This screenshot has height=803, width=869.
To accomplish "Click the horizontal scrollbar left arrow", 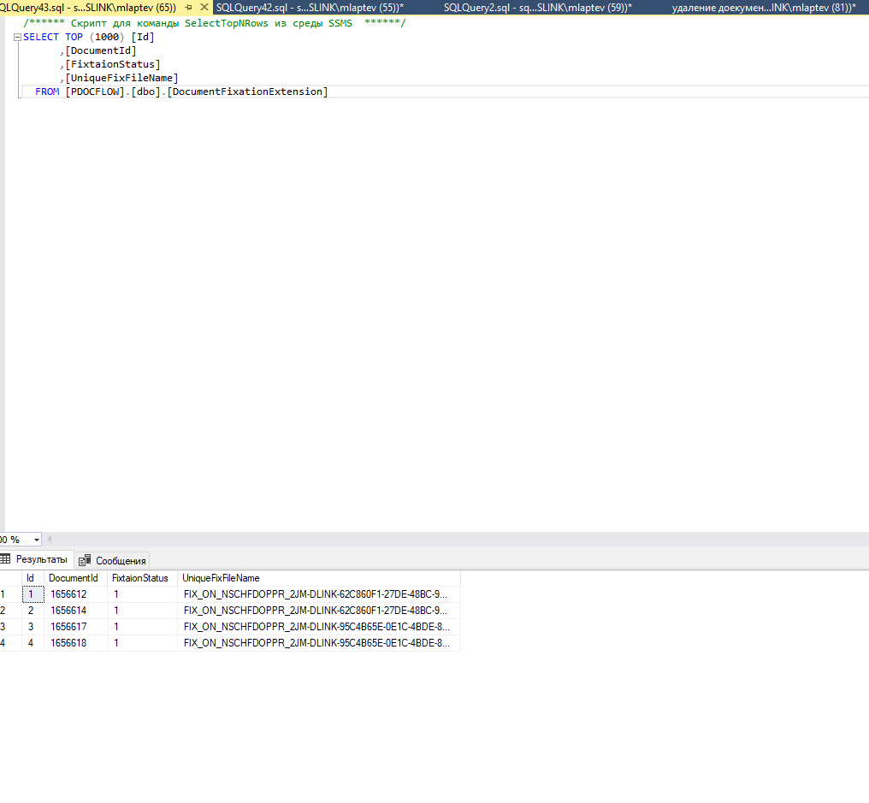I will (x=50, y=540).
